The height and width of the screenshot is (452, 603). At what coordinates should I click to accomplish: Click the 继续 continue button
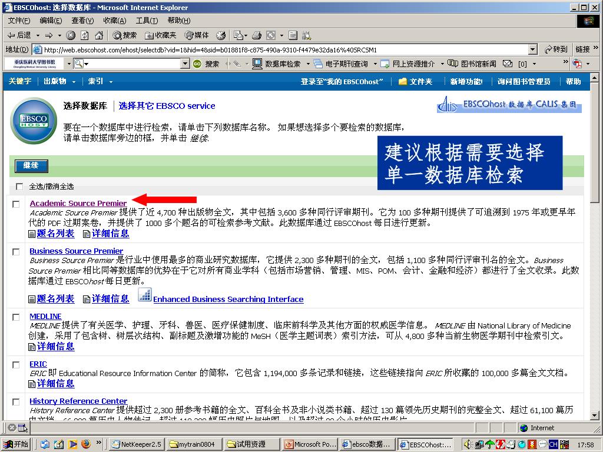coord(32,165)
